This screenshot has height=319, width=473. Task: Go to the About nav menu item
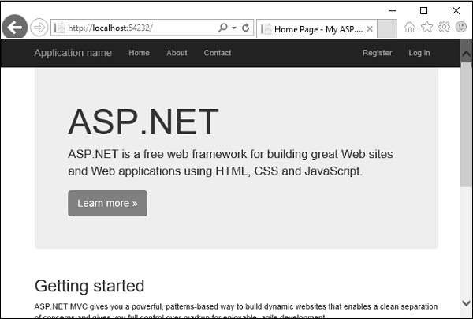pyautogui.click(x=177, y=53)
